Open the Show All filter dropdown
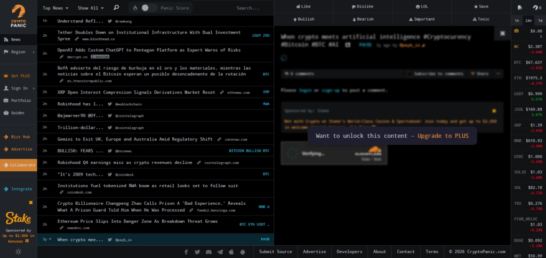 pos(91,8)
